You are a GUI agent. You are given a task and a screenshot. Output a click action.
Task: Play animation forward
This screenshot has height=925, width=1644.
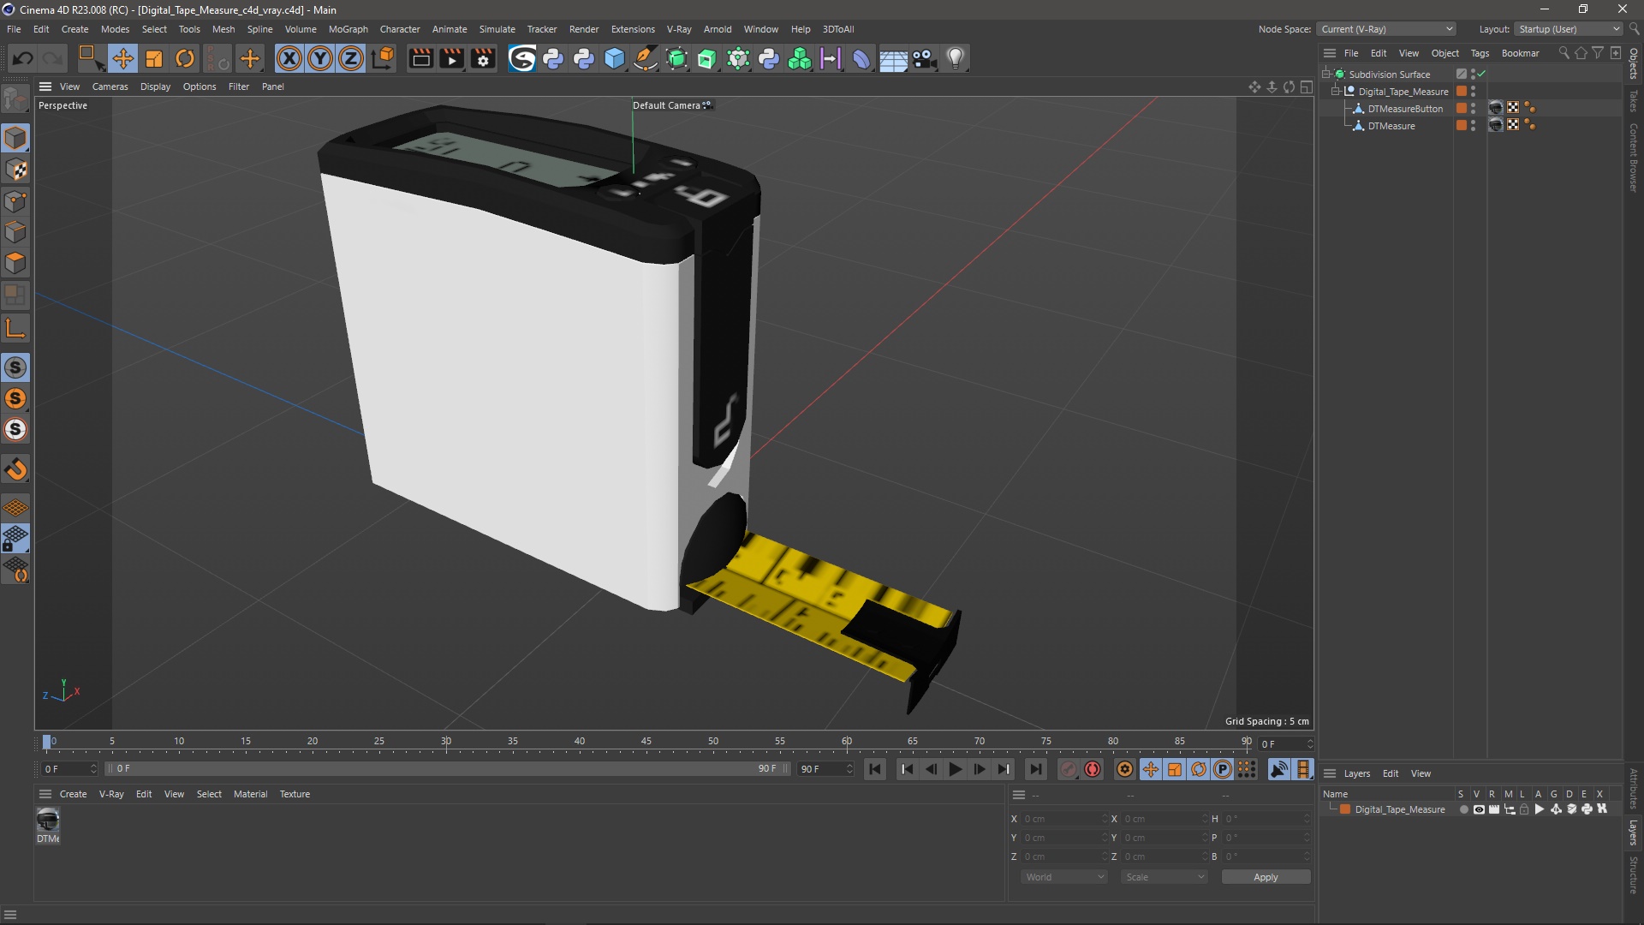[x=955, y=769]
